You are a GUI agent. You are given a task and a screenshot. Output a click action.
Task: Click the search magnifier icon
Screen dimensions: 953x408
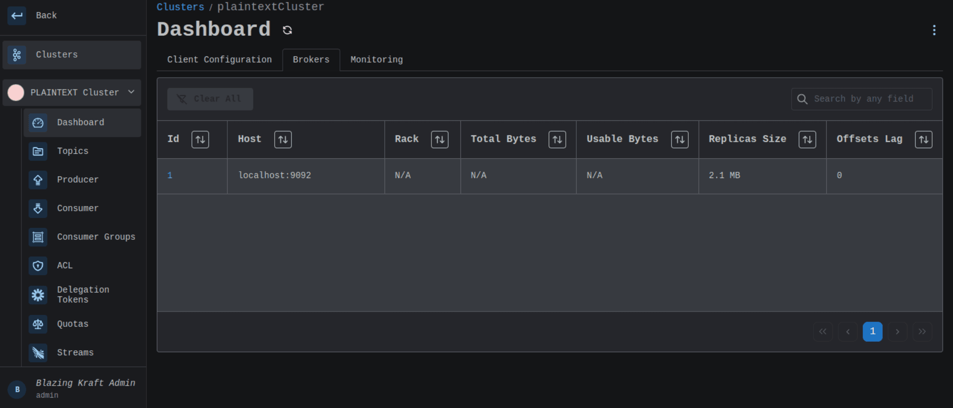click(x=802, y=99)
